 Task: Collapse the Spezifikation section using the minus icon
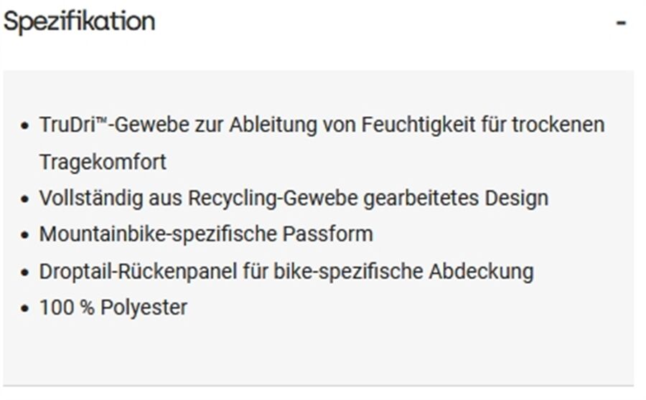click(x=621, y=23)
